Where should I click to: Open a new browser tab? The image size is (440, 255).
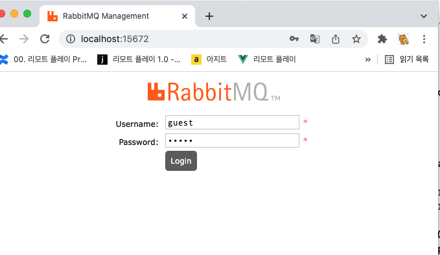[209, 16]
